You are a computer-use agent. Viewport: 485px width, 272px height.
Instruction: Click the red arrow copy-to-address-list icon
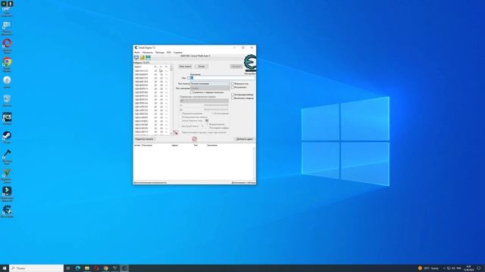[176, 133]
